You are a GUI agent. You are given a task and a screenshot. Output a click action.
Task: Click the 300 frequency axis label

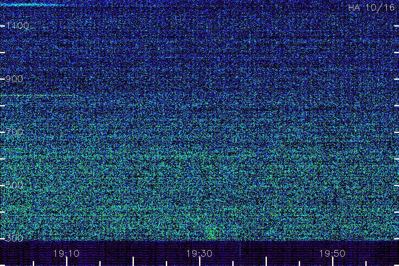point(14,238)
